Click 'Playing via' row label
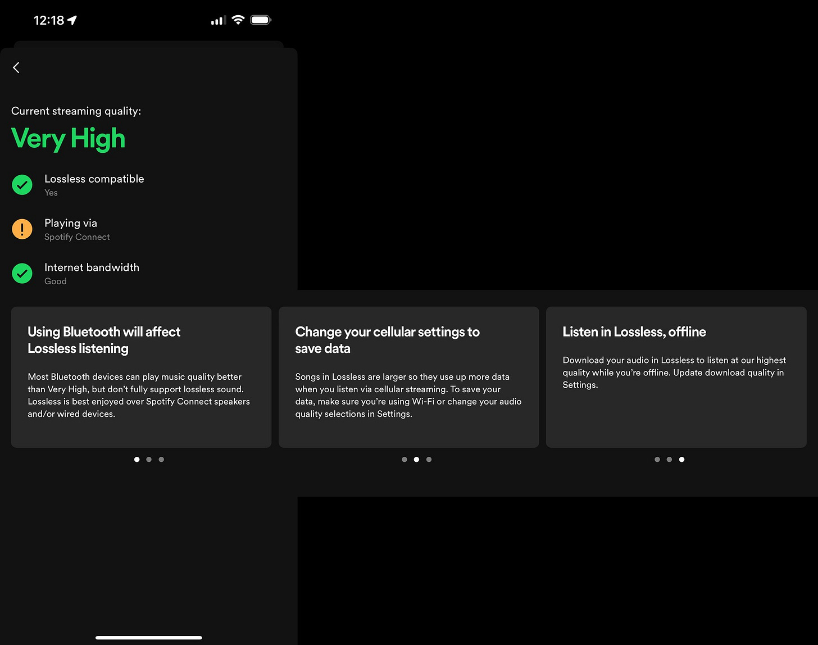818x645 pixels. click(x=71, y=223)
